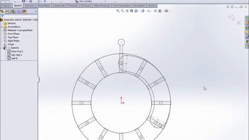Open the Hide/Show Items dropdown arrow
249x140 pixels.
[152, 11]
